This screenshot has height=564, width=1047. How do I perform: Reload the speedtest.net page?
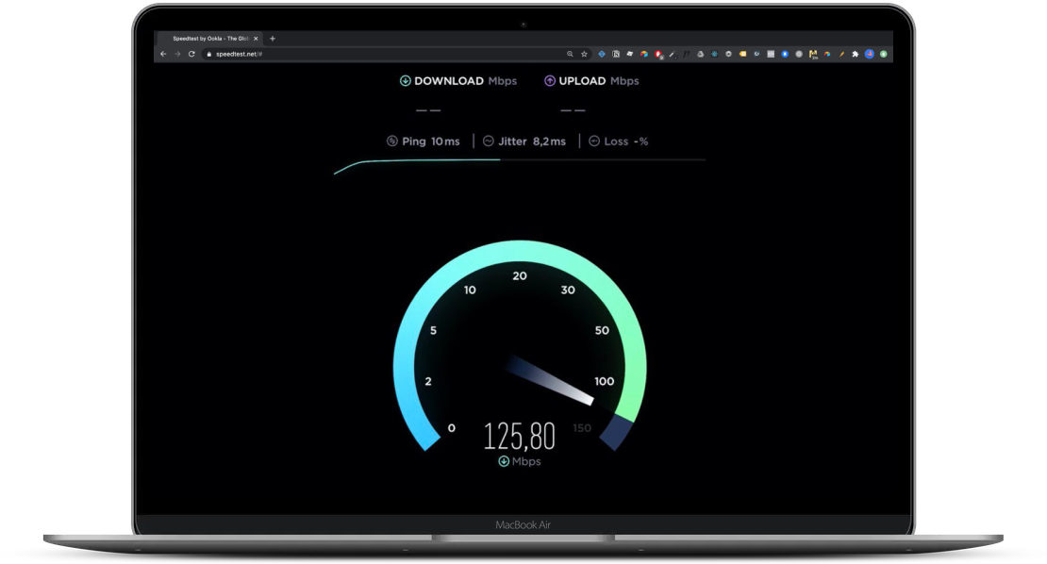click(191, 54)
